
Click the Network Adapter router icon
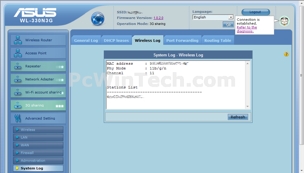pos(18,79)
